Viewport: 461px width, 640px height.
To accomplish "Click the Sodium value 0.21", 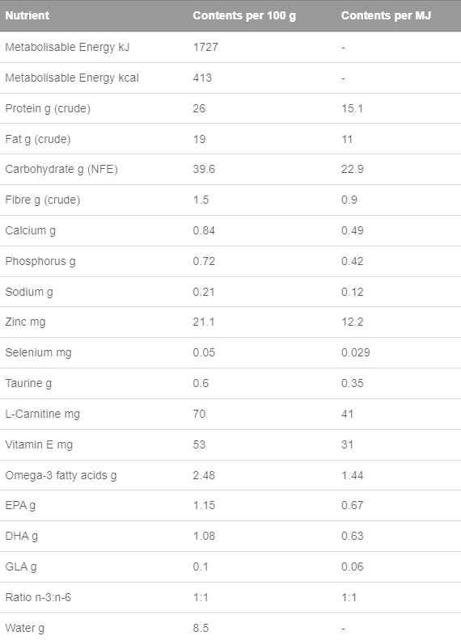I will pyautogui.click(x=204, y=292).
